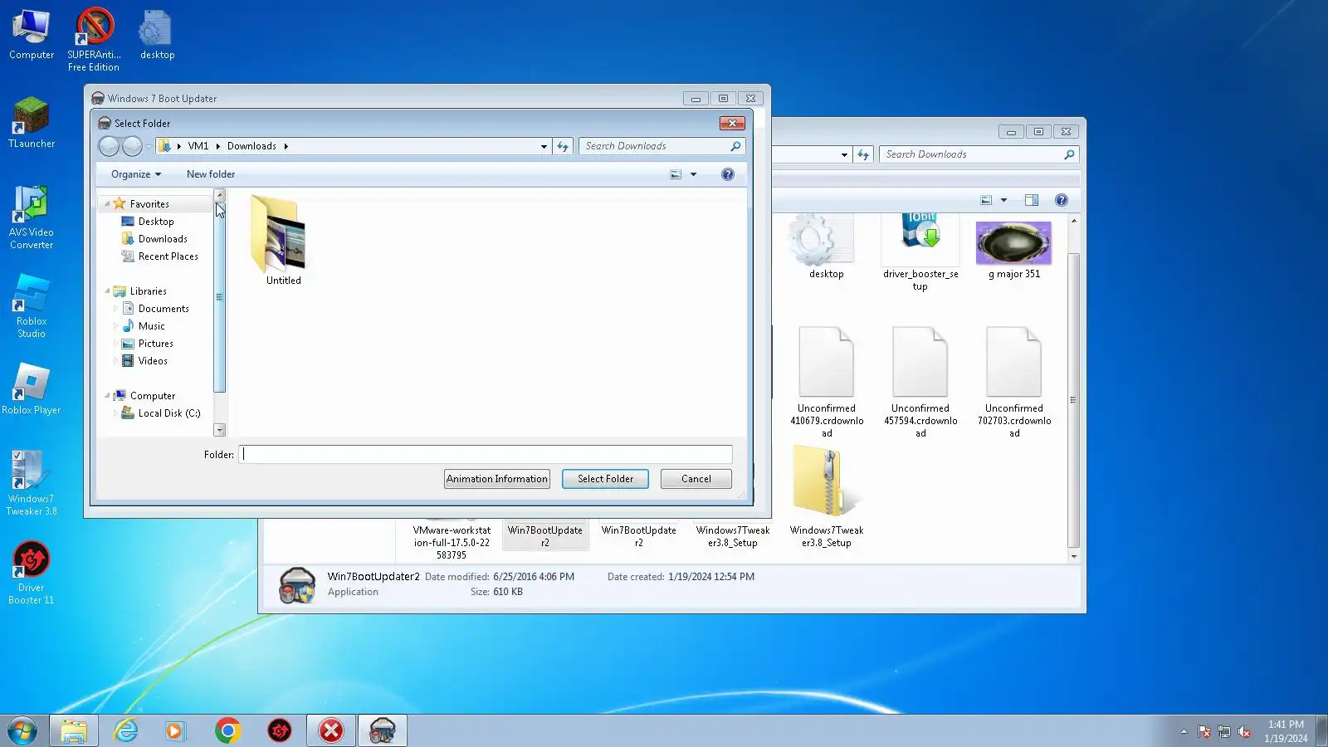
Task: Open the Computer desktop icon
Action: 32,34
